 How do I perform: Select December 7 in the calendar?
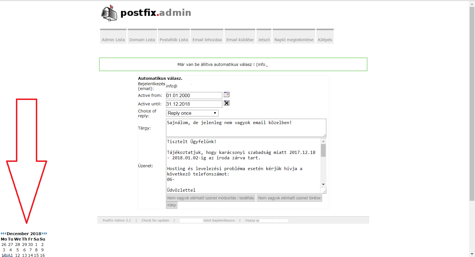[30, 250]
